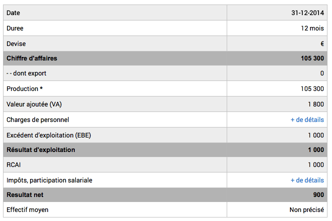Click the Chiffre d'affaires value 105 300

[x=312, y=58]
